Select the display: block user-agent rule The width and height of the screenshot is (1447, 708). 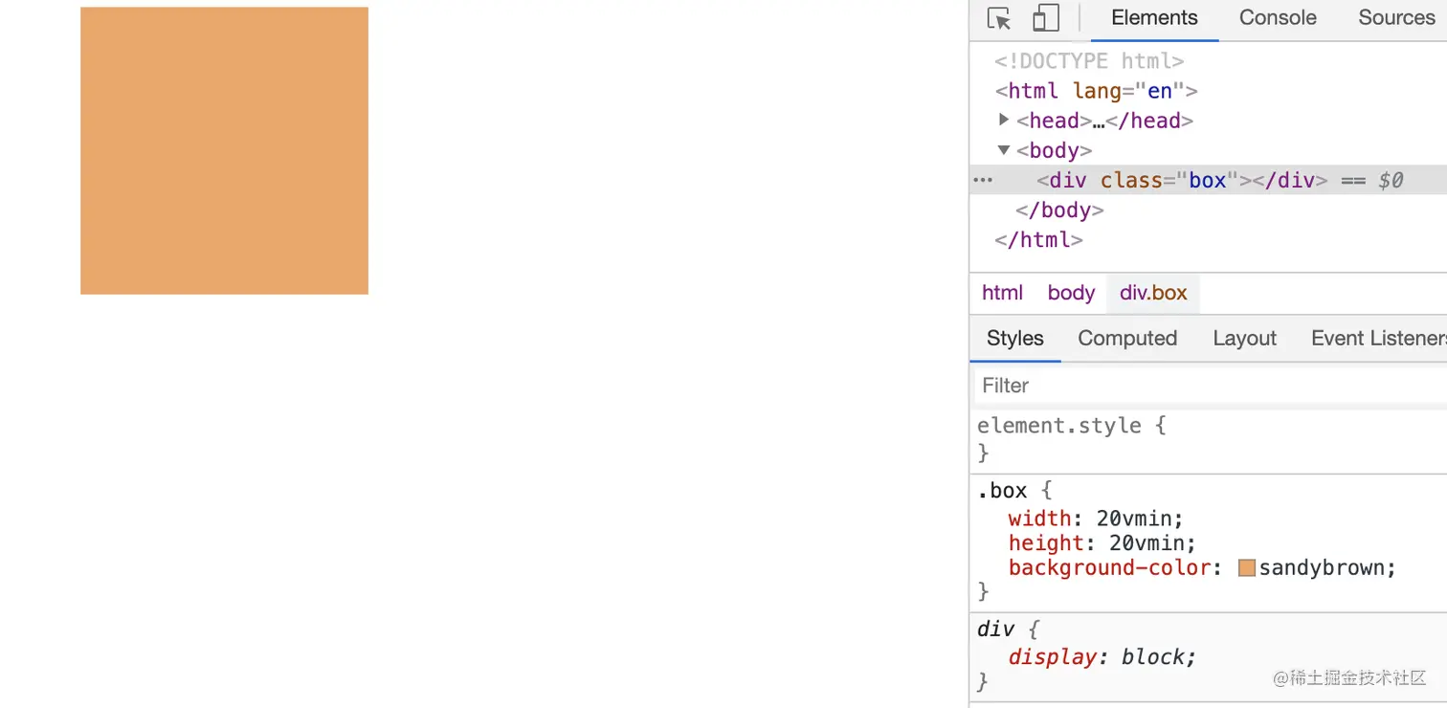1102,657
